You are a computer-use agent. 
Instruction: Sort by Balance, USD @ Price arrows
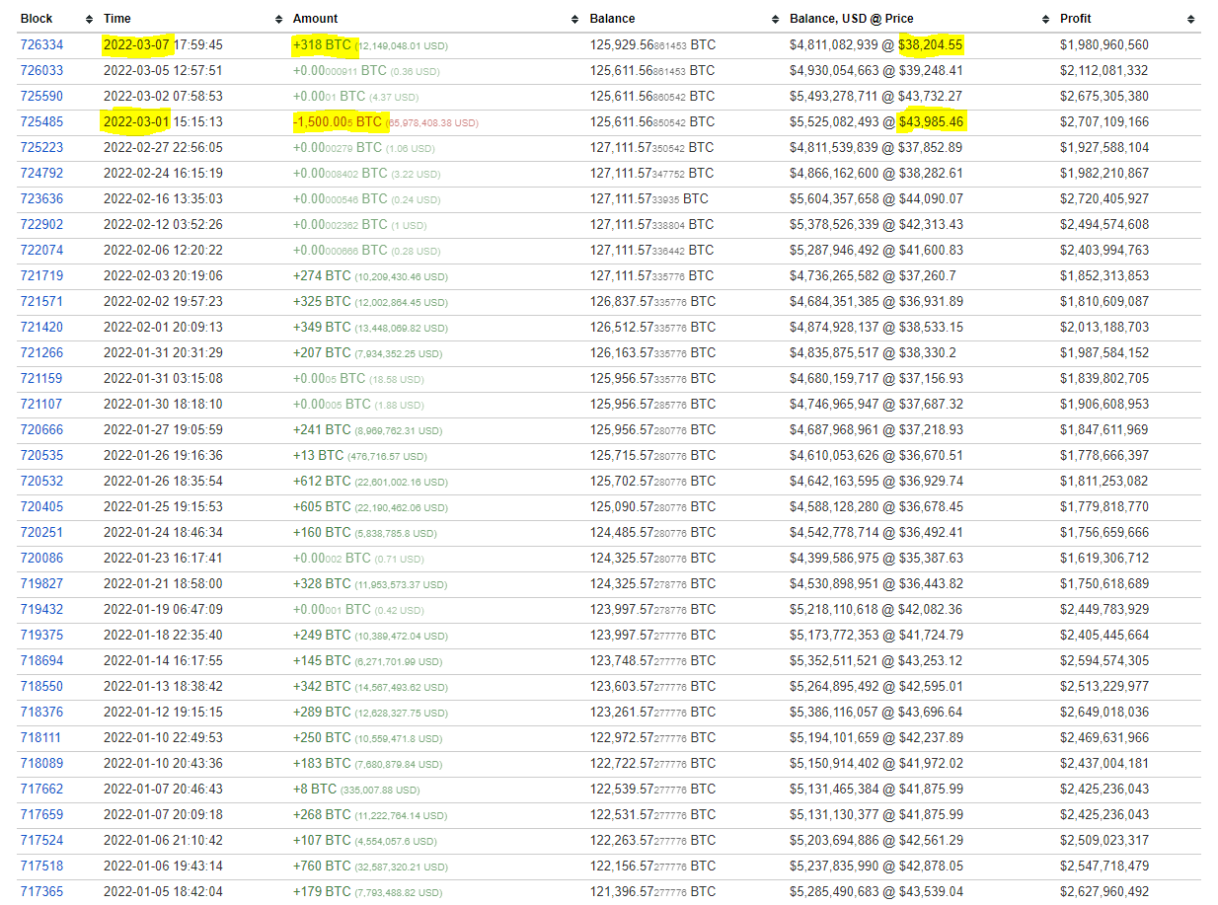pyautogui.click(x=1047, y=20)
